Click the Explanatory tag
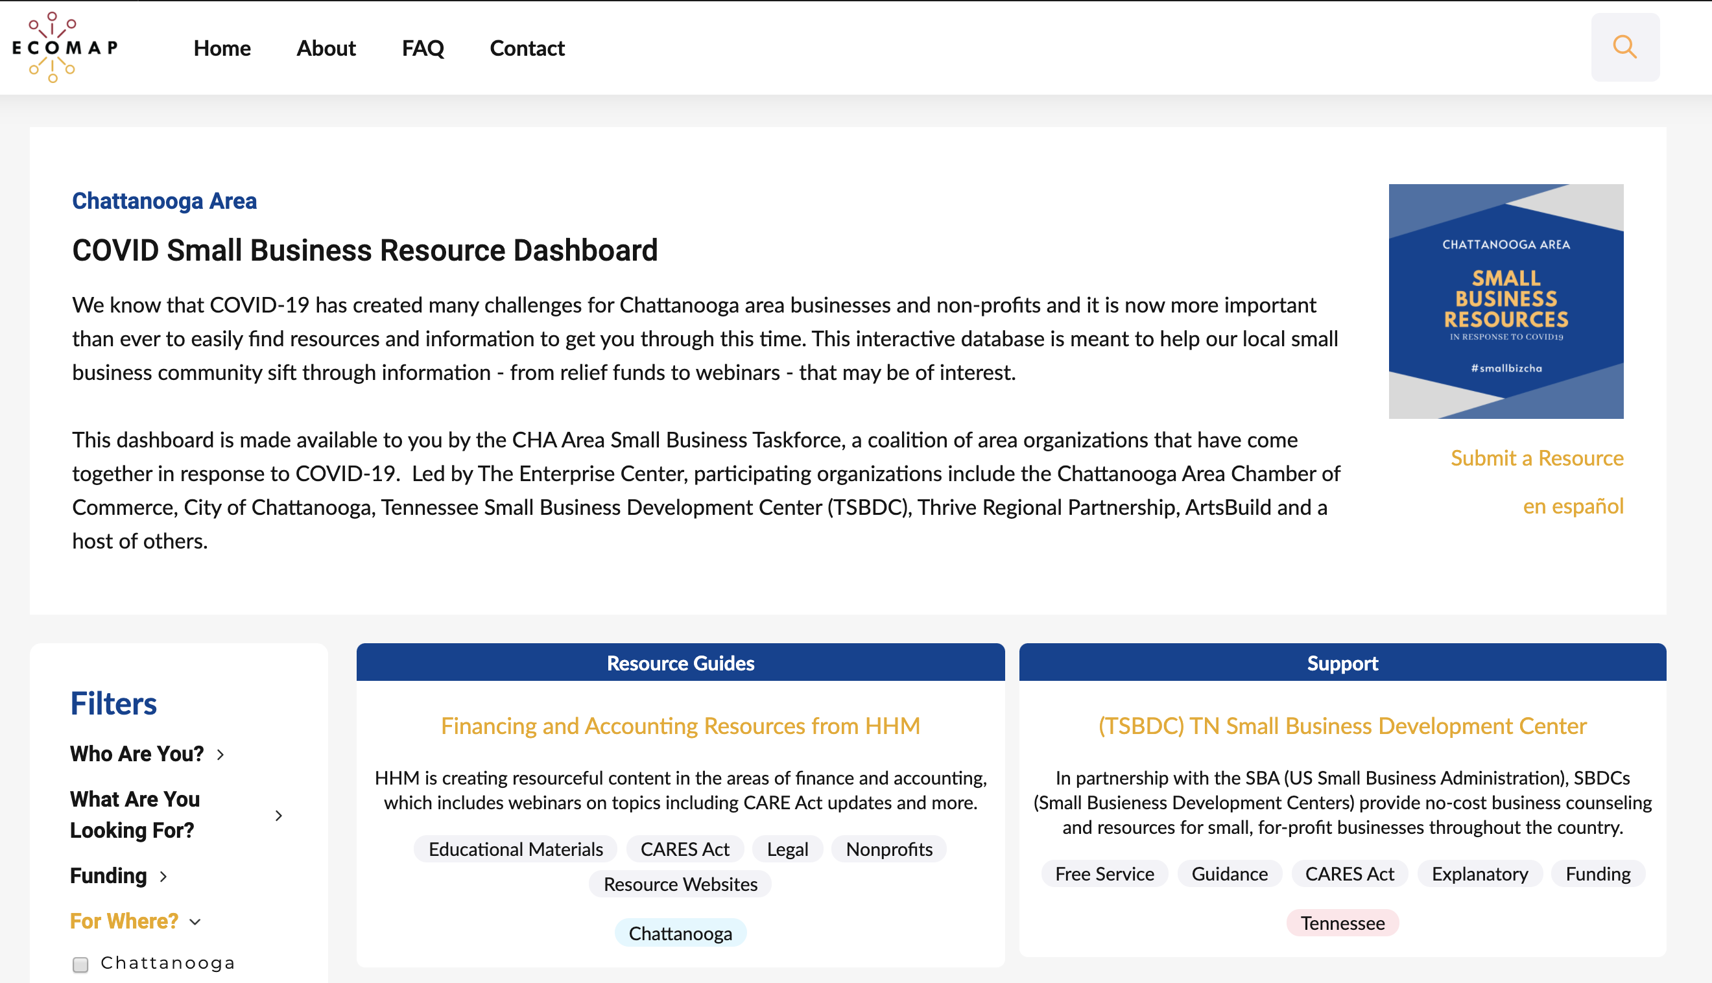 1479,873
